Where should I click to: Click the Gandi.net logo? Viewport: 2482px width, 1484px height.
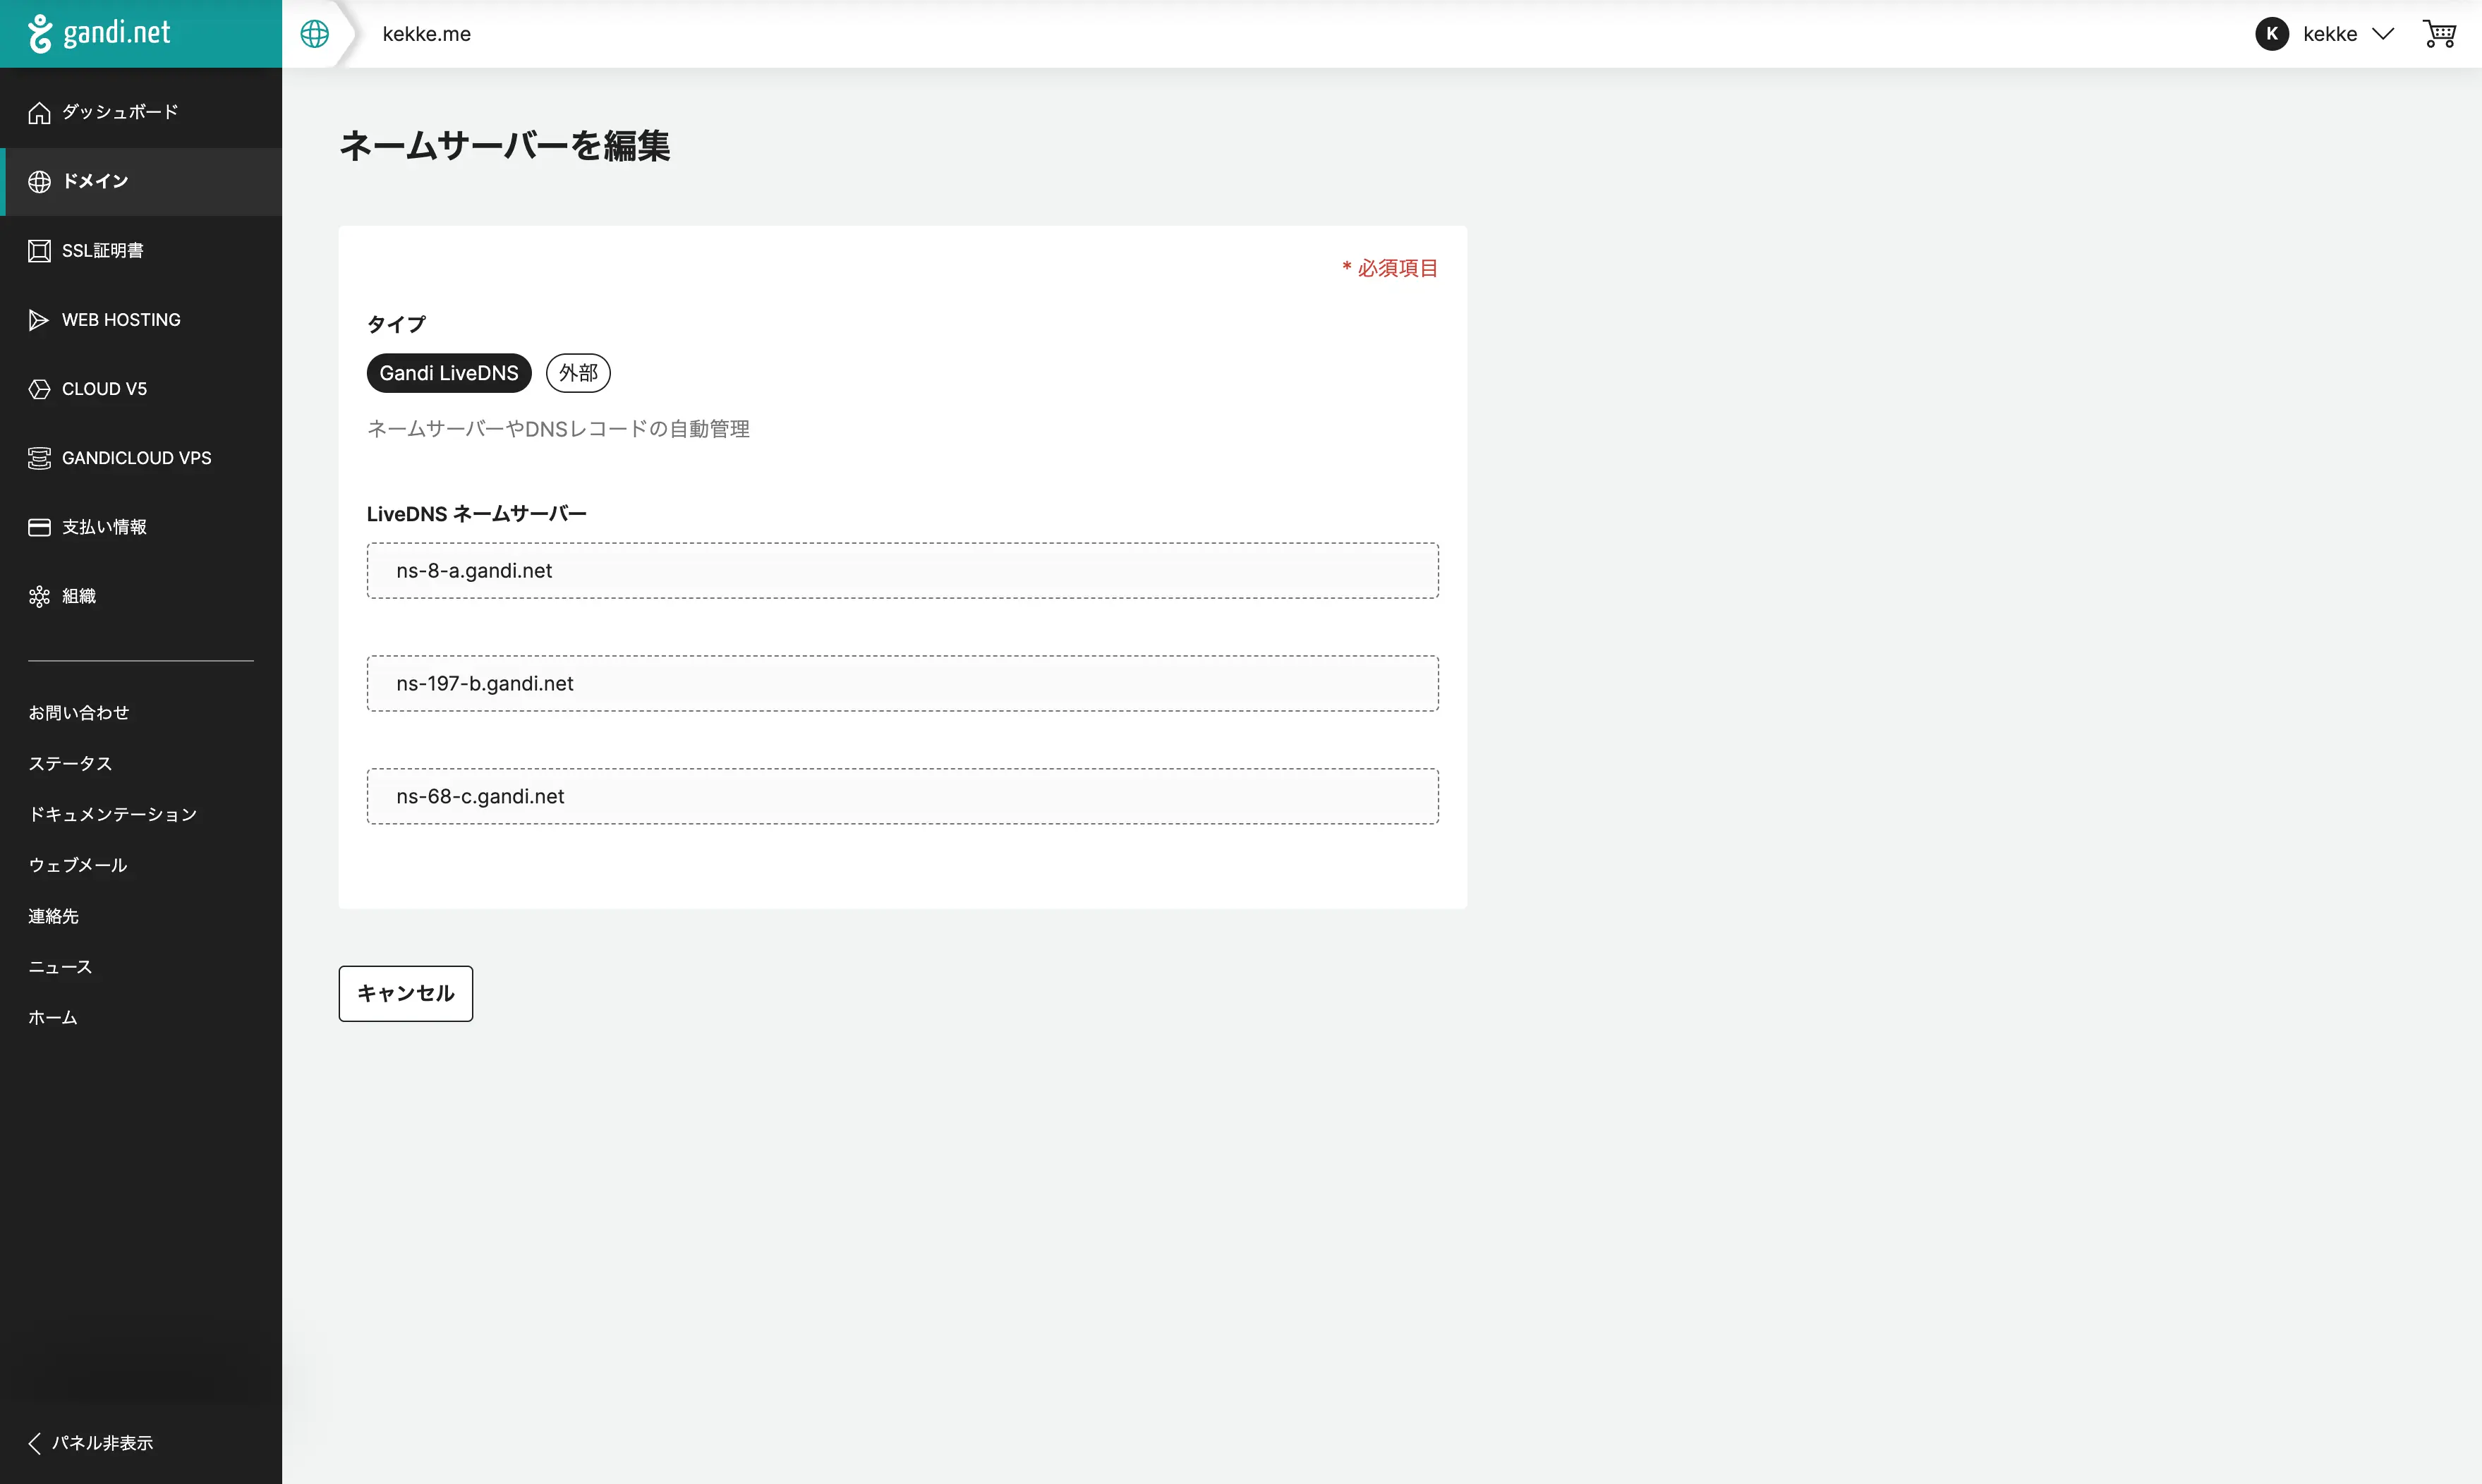(x=99, y=33)
